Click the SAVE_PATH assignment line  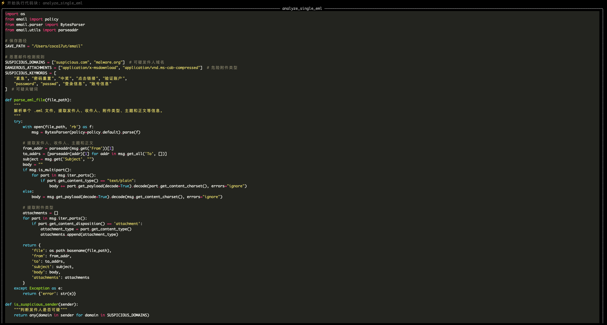pos(44,46)
